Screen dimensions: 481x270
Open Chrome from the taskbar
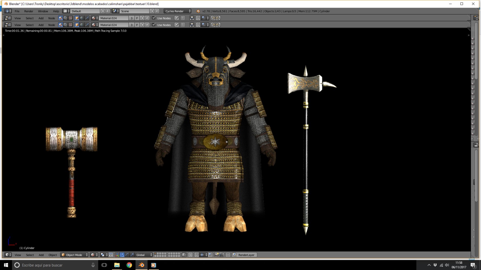pyautogui.click(x=129, y=265)
